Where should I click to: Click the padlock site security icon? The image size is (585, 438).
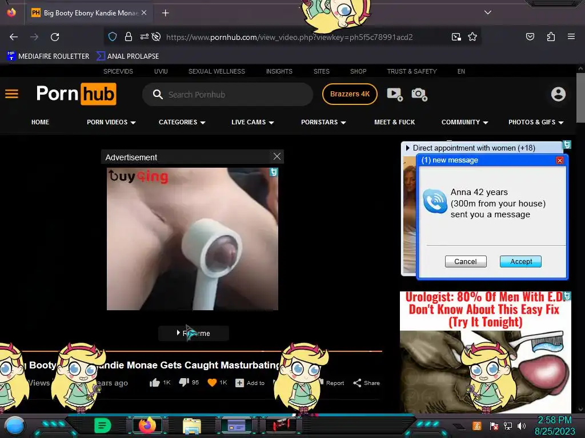[x=129, y=36]
